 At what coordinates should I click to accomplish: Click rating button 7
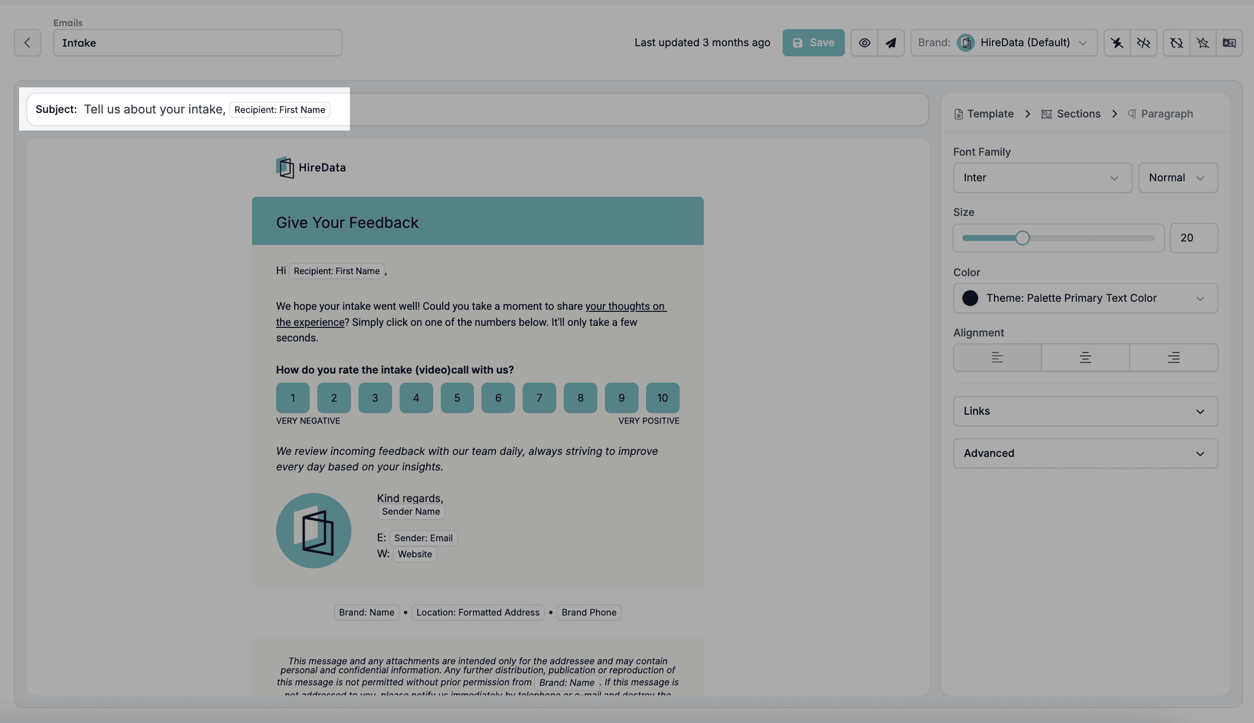(x=539, y=398)
